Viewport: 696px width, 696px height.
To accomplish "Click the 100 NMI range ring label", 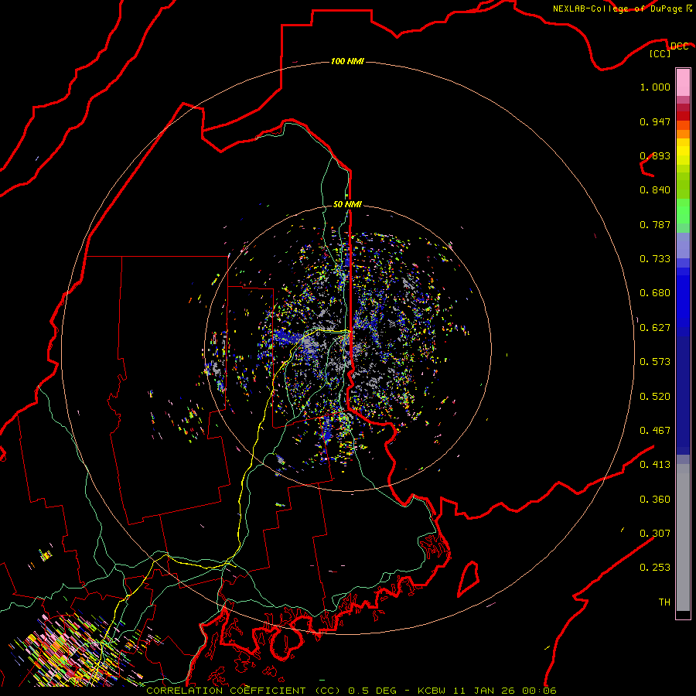I will click(x=347, y=61).
